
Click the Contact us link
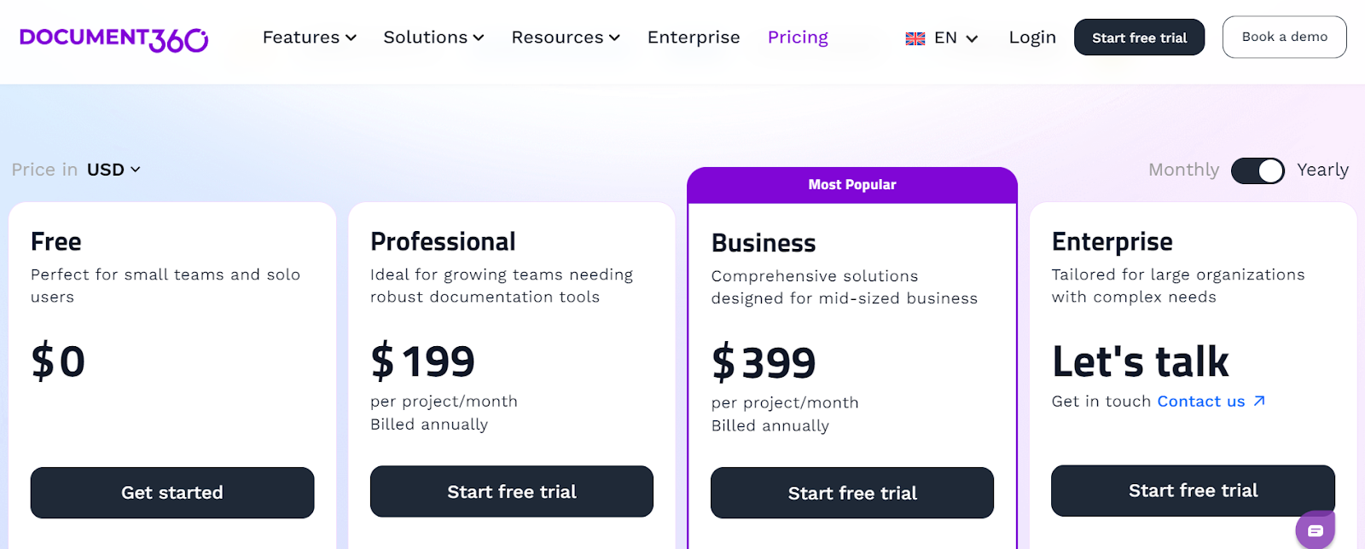click(1200, 402)
